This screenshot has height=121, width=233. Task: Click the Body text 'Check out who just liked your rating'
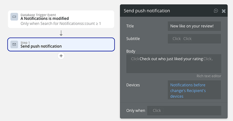(171, 59)
